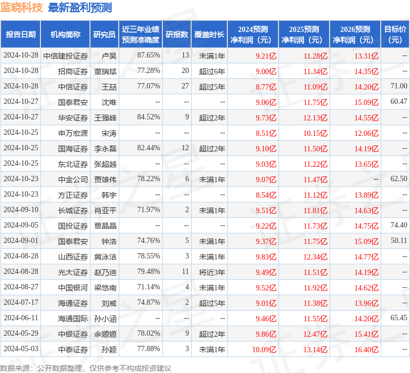Click target price 60.47
Viewport: 410px width, 373px height.
click(399, 102)
